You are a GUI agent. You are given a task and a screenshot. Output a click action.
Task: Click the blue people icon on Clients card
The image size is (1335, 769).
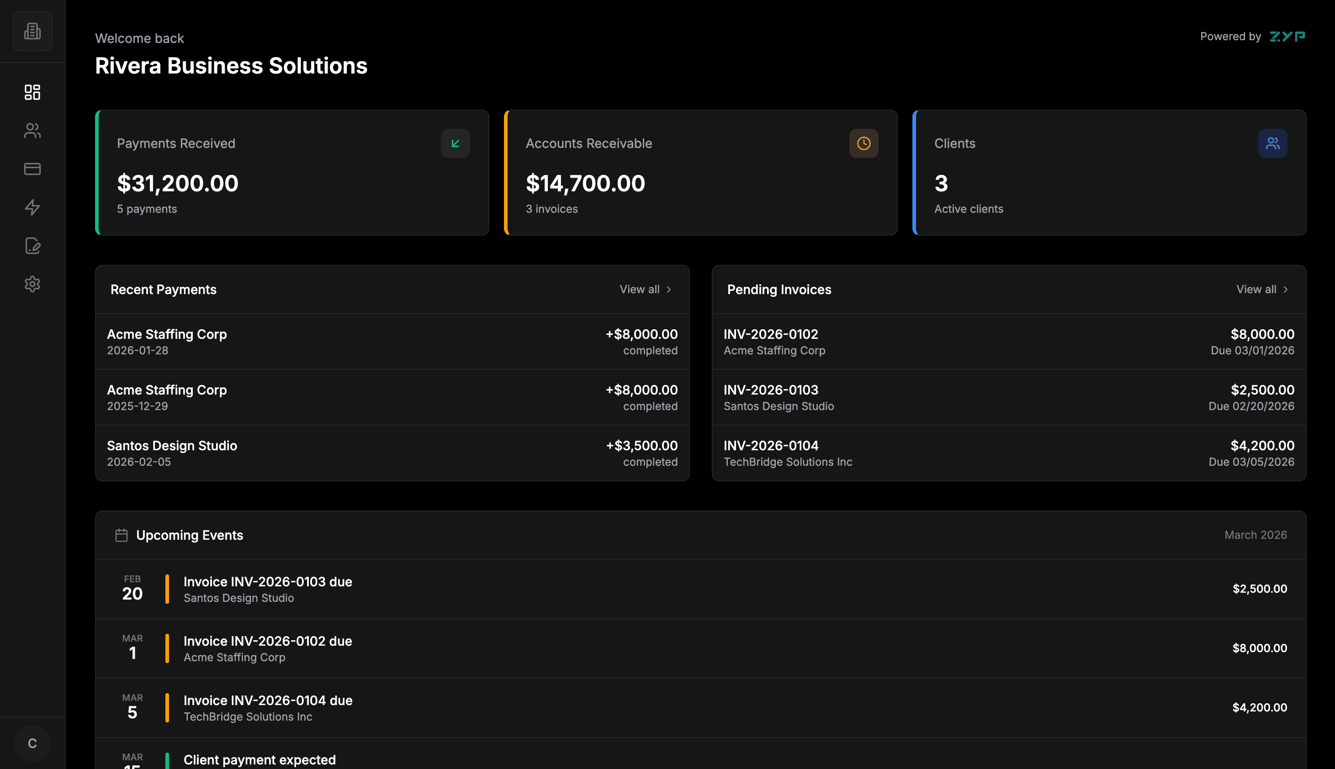click(x=1273, y=143)
